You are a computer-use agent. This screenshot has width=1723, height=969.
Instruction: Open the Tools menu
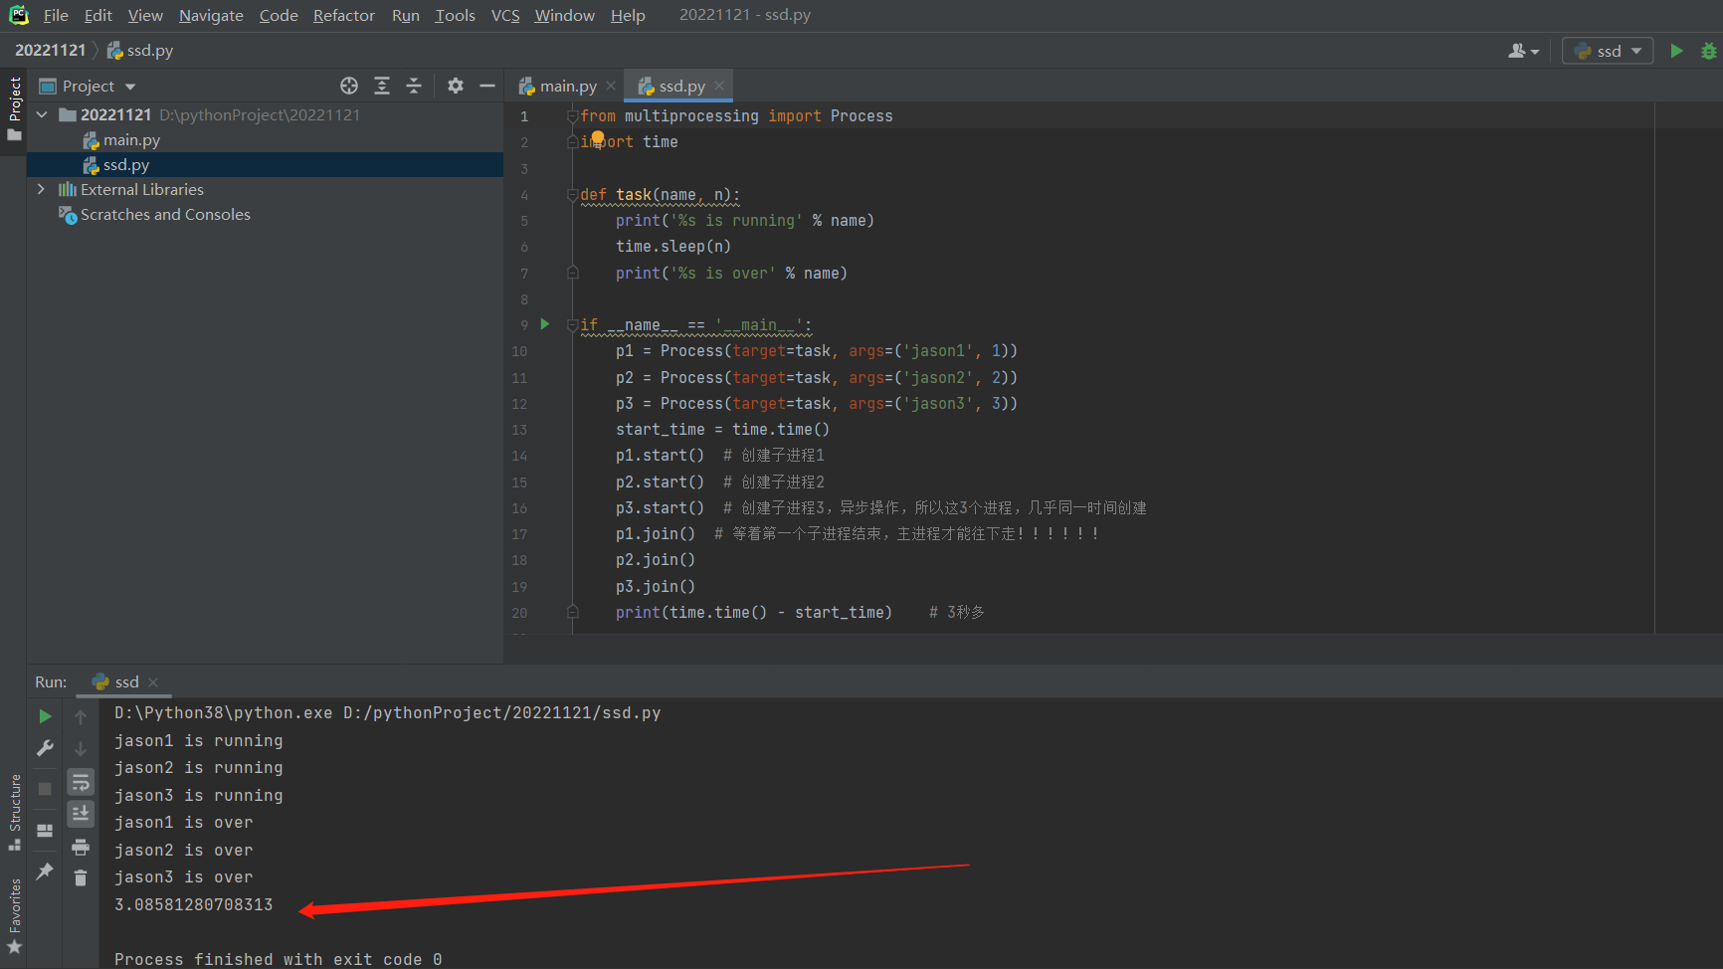point(455,16)
